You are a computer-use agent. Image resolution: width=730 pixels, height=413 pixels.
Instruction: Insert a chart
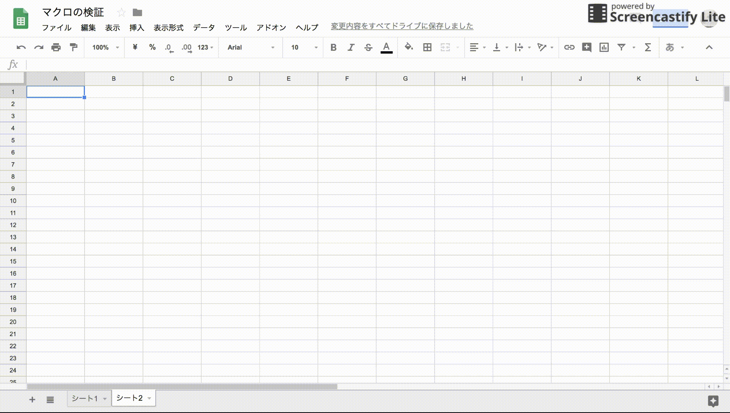point(604,47)
